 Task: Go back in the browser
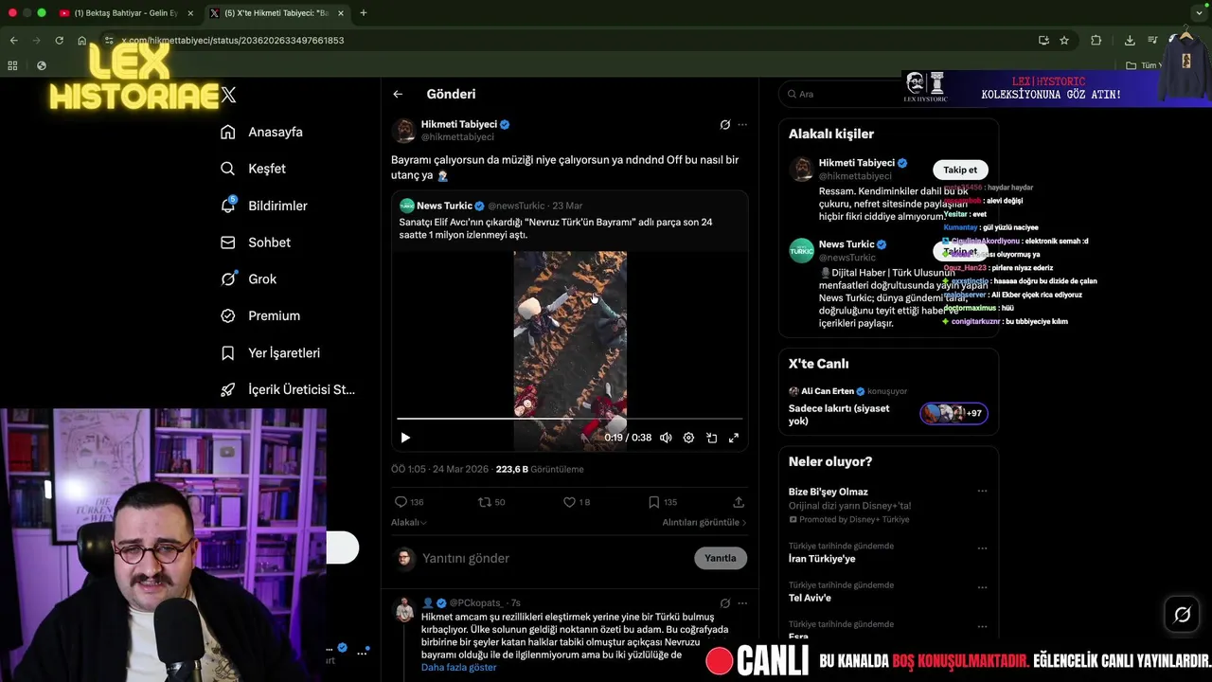click(13, 41)
